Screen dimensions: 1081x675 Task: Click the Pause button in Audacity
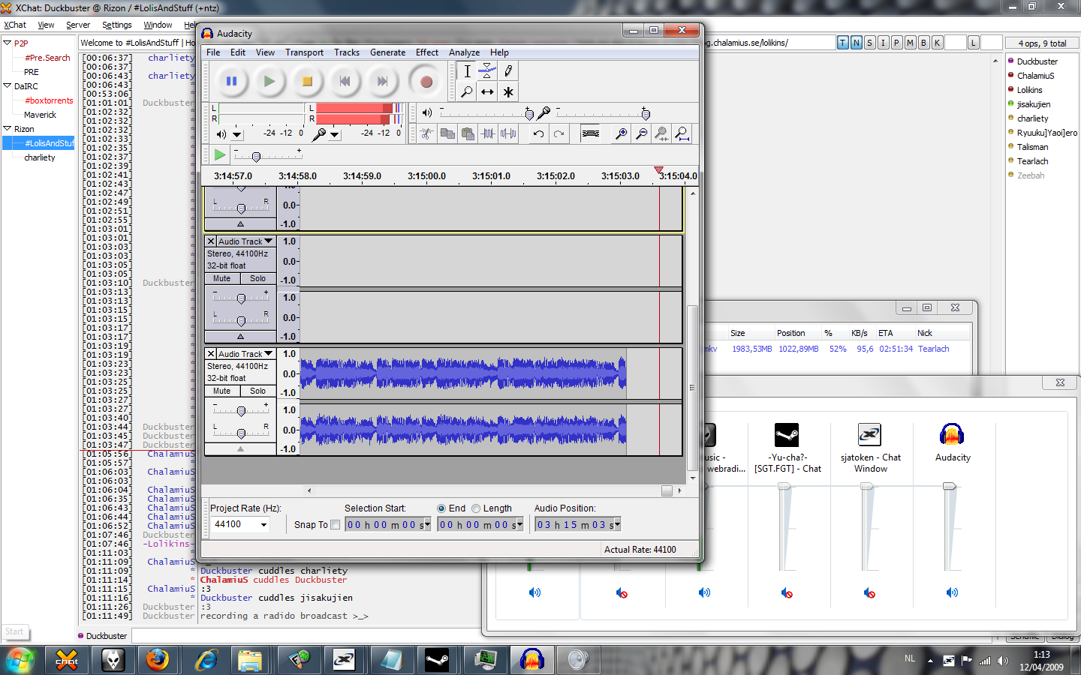[231, 82]
